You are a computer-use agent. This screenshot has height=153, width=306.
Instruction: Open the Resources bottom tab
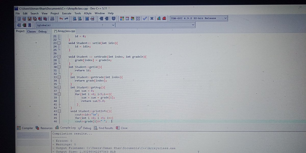point(44,128)
